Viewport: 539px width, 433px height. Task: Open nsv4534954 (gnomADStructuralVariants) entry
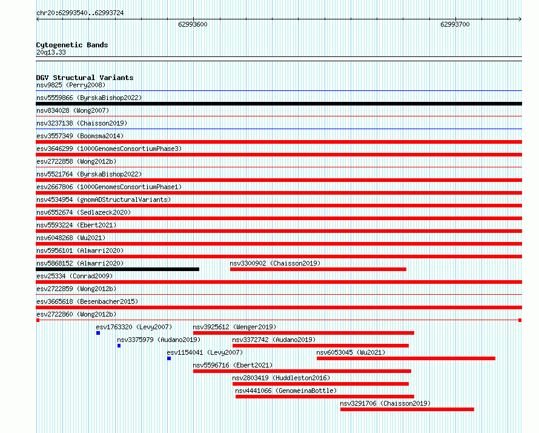click(104, 200)
